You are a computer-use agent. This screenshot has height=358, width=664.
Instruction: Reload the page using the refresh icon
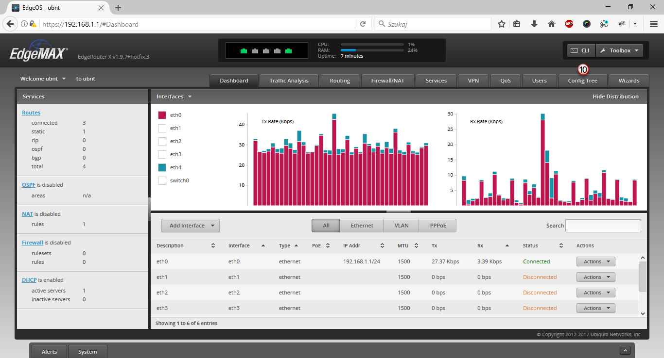pyautogui.click(x=363, y=24)
